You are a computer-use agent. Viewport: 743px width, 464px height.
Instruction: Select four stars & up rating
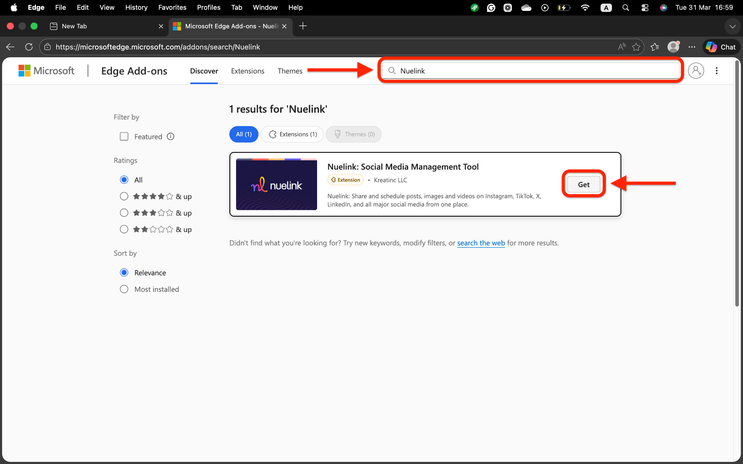coord(124,196)
